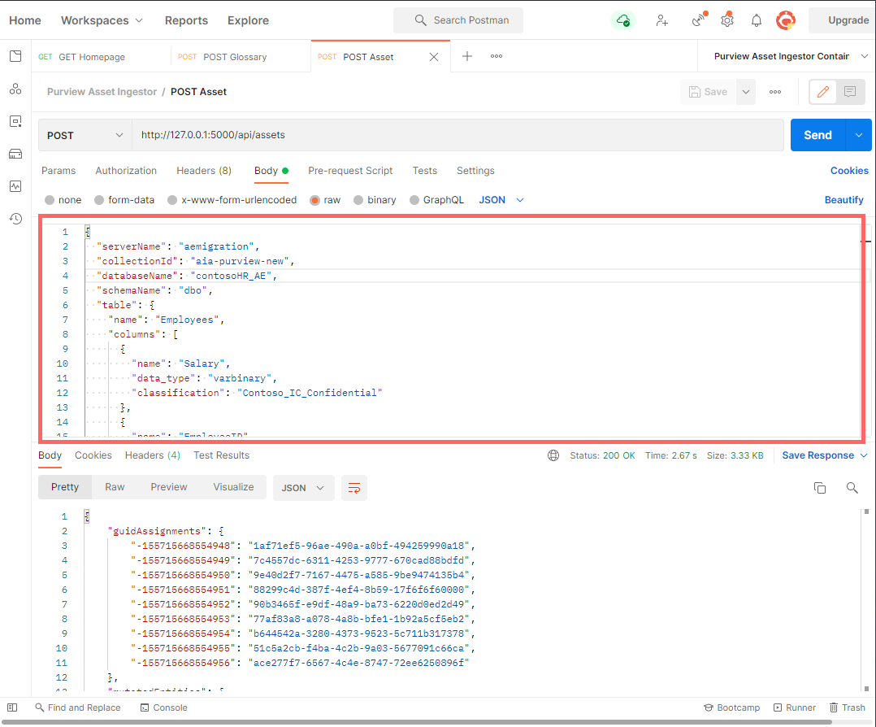The width and height of the screenshot is (876, 727).
Task: Open the Cookies link
Action: click(849, 171)
